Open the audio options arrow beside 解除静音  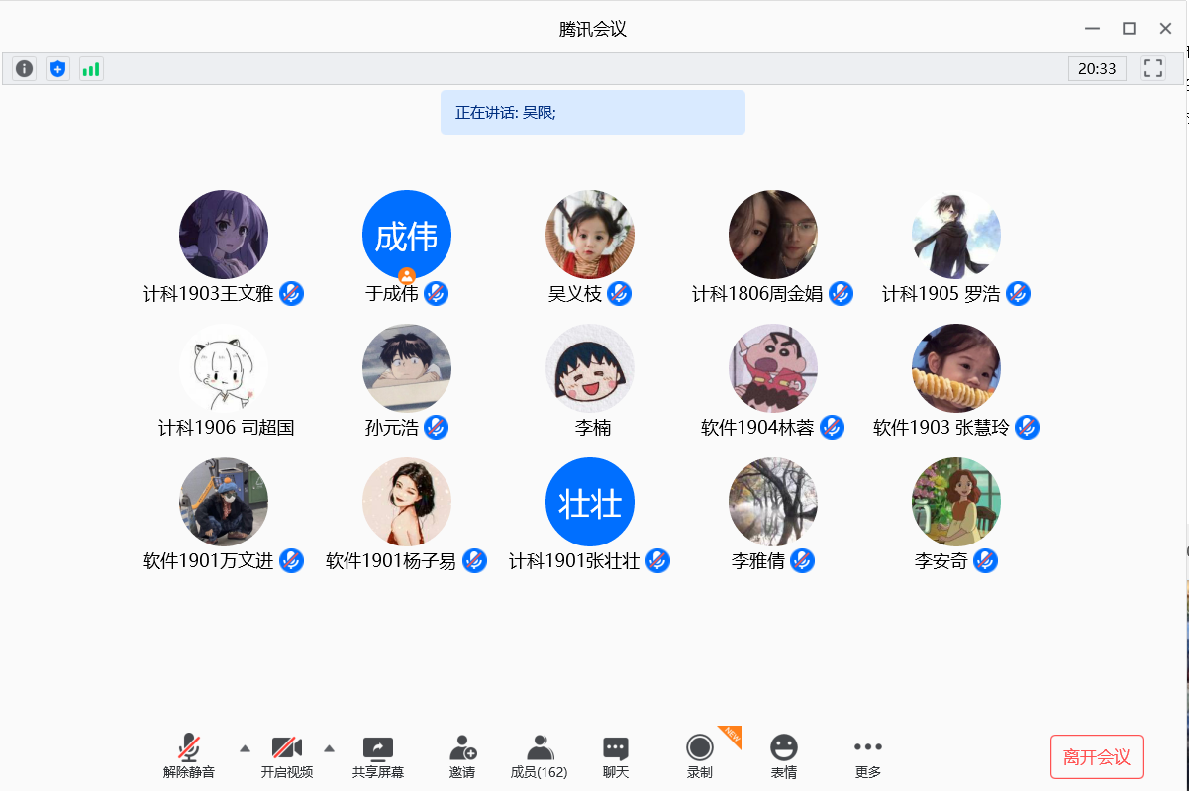[244, 749]
